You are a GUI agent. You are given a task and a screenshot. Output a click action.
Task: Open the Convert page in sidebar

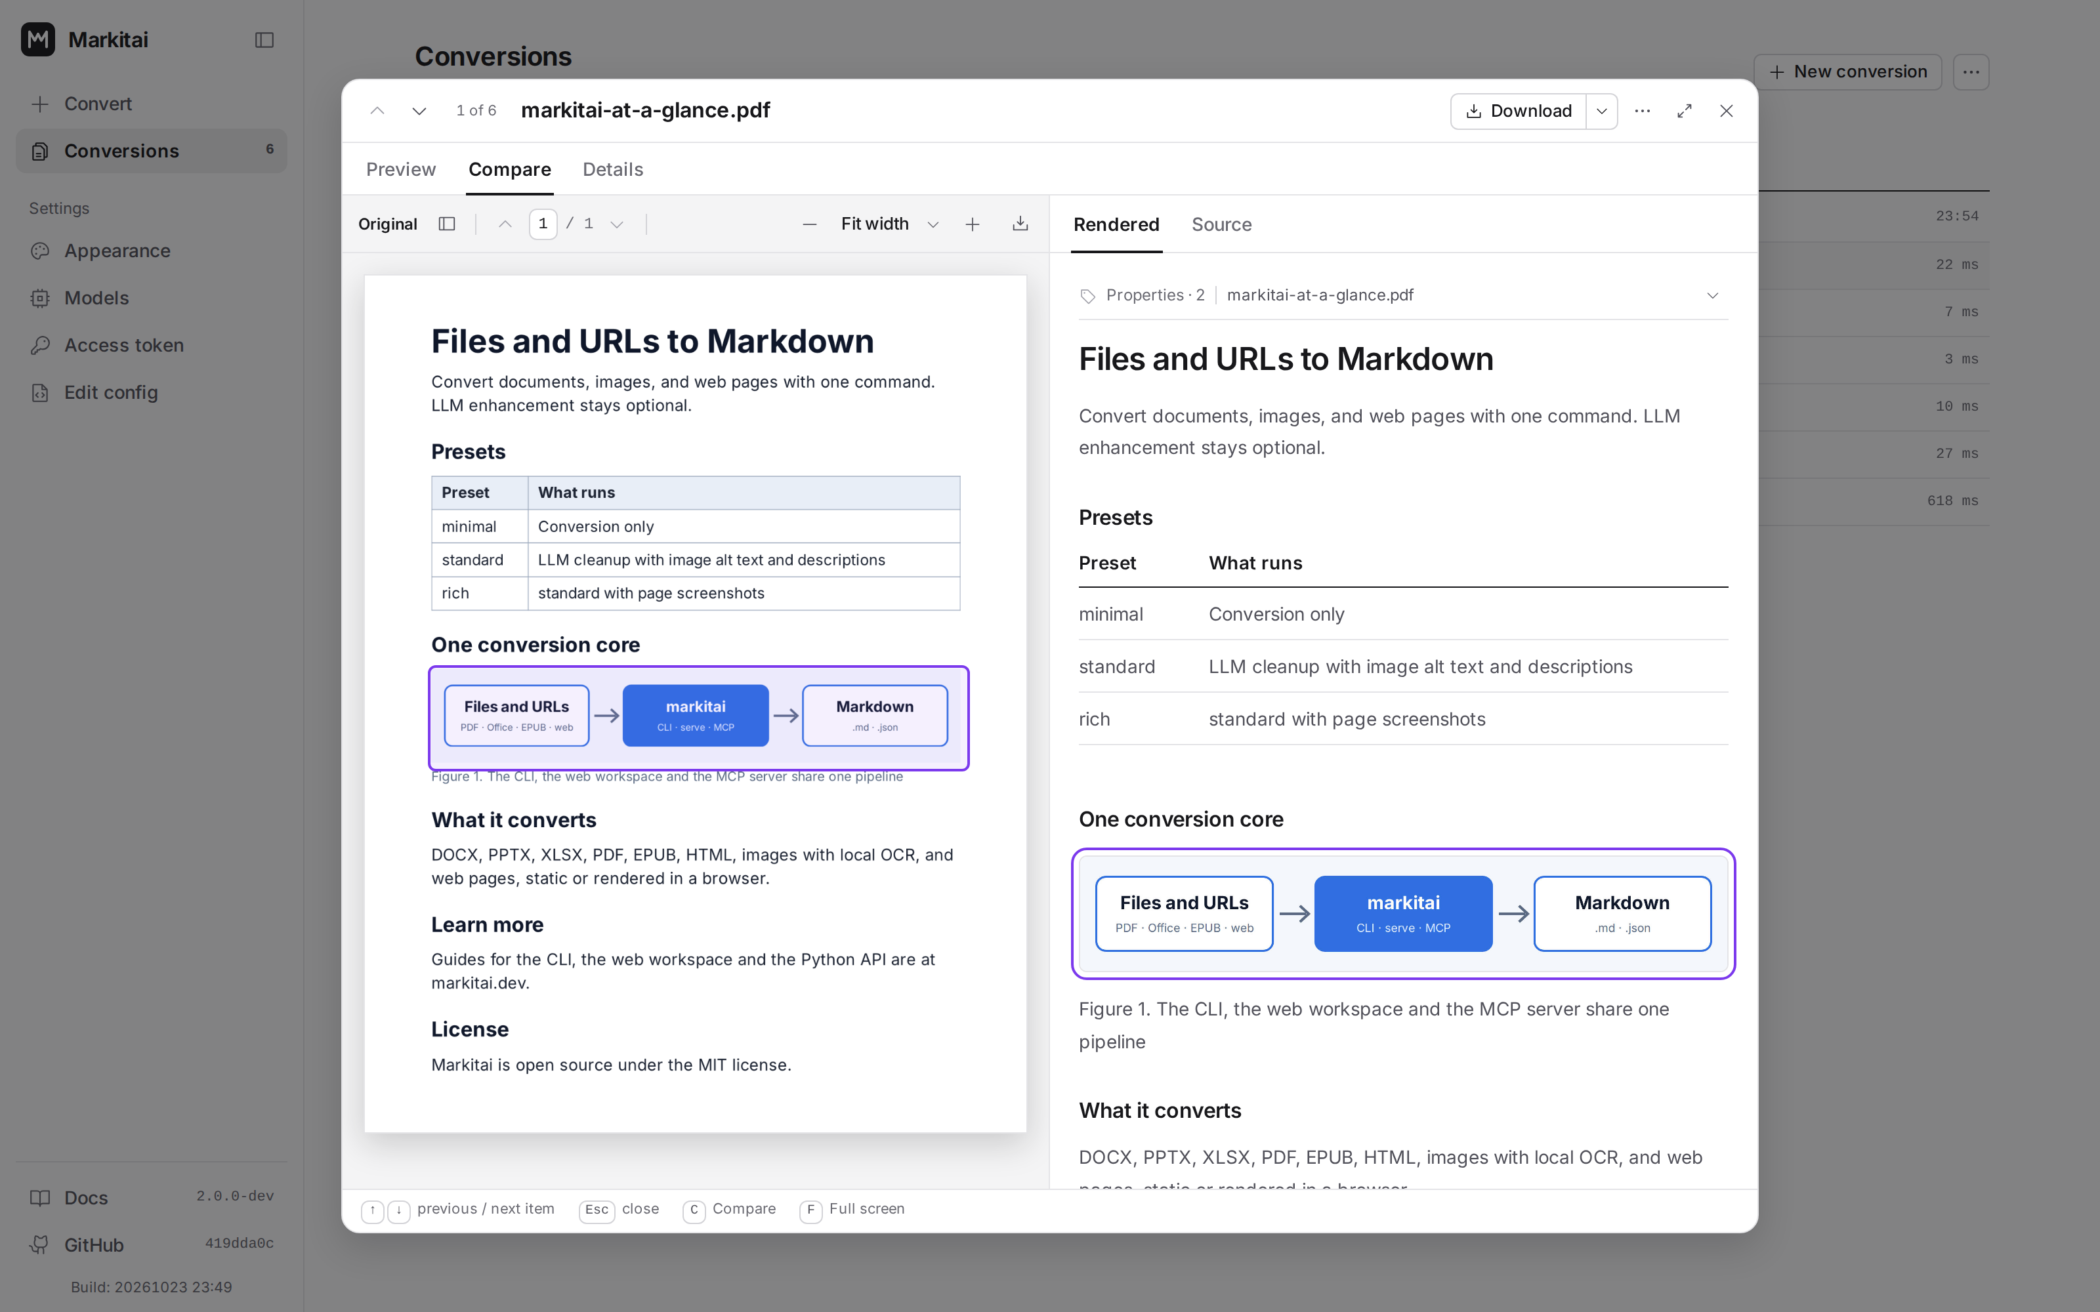coord(152,104)
